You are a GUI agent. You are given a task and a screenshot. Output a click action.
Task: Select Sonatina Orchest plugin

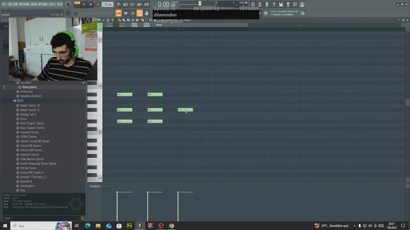click(x=30, y=96)
